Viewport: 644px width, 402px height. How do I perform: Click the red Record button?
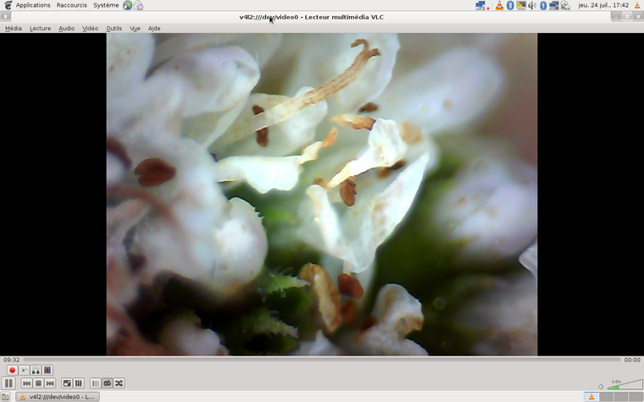point(12,371)
